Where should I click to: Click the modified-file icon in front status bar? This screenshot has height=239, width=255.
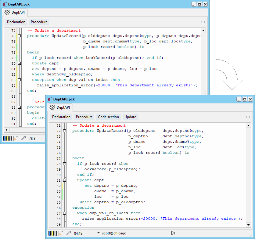(61, 233)
